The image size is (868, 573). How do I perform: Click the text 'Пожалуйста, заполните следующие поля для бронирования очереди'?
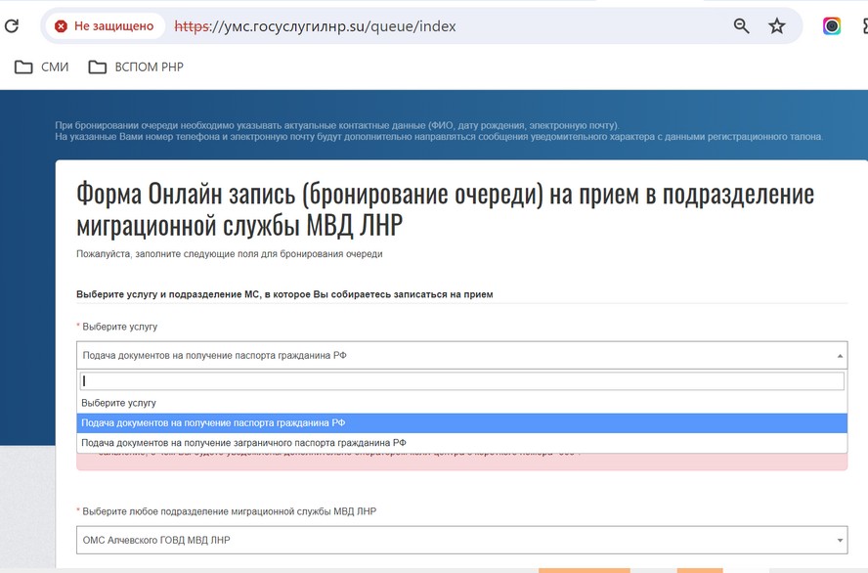click(x=229, y=254)
